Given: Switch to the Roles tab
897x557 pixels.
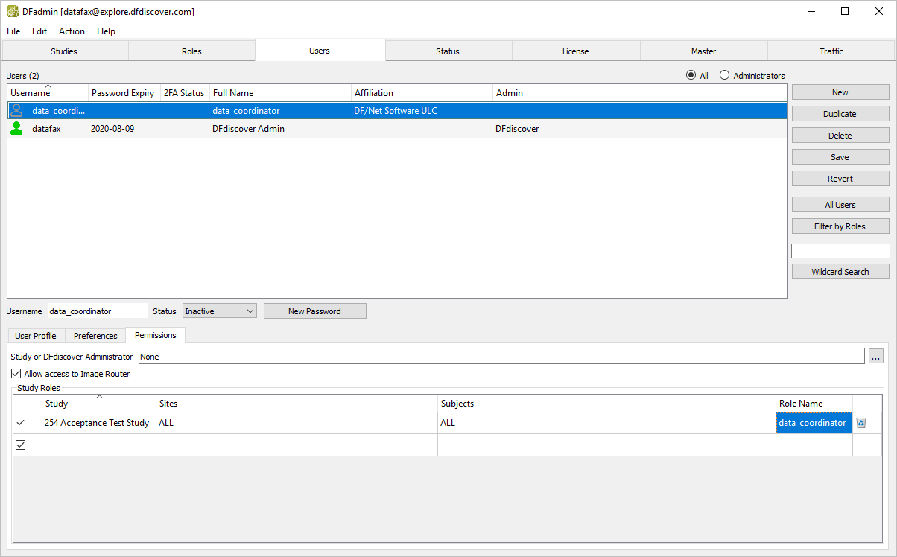Looking at the screenshot, I should click(191, 51).
